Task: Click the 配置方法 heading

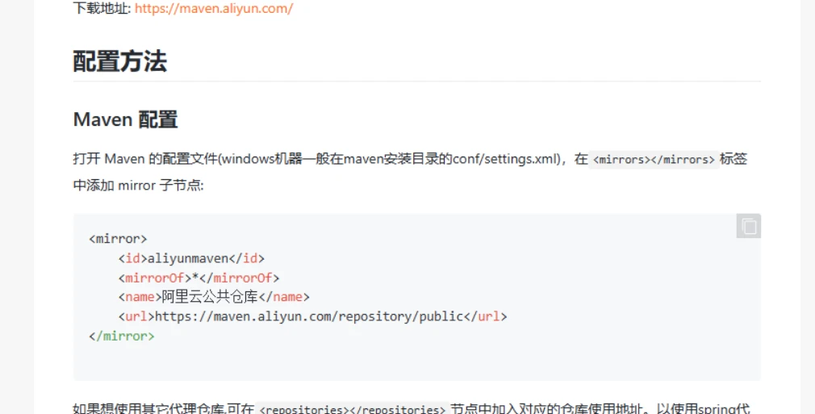Action: click(x=120, y=61)
